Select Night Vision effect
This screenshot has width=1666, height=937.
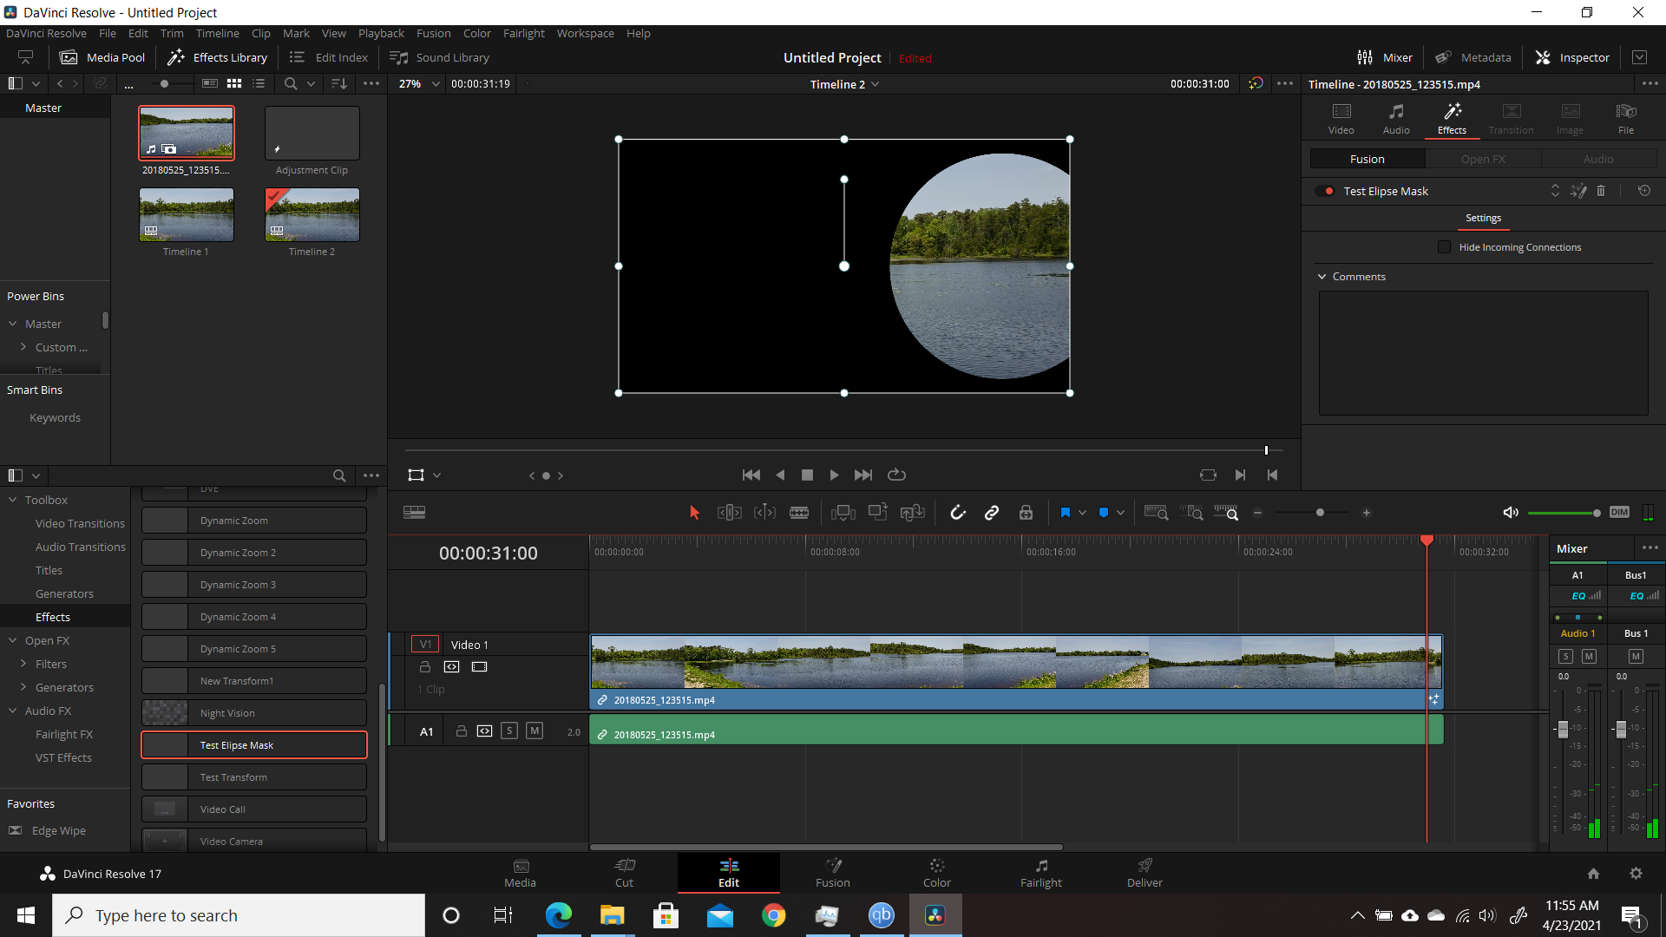coord(254,713)
